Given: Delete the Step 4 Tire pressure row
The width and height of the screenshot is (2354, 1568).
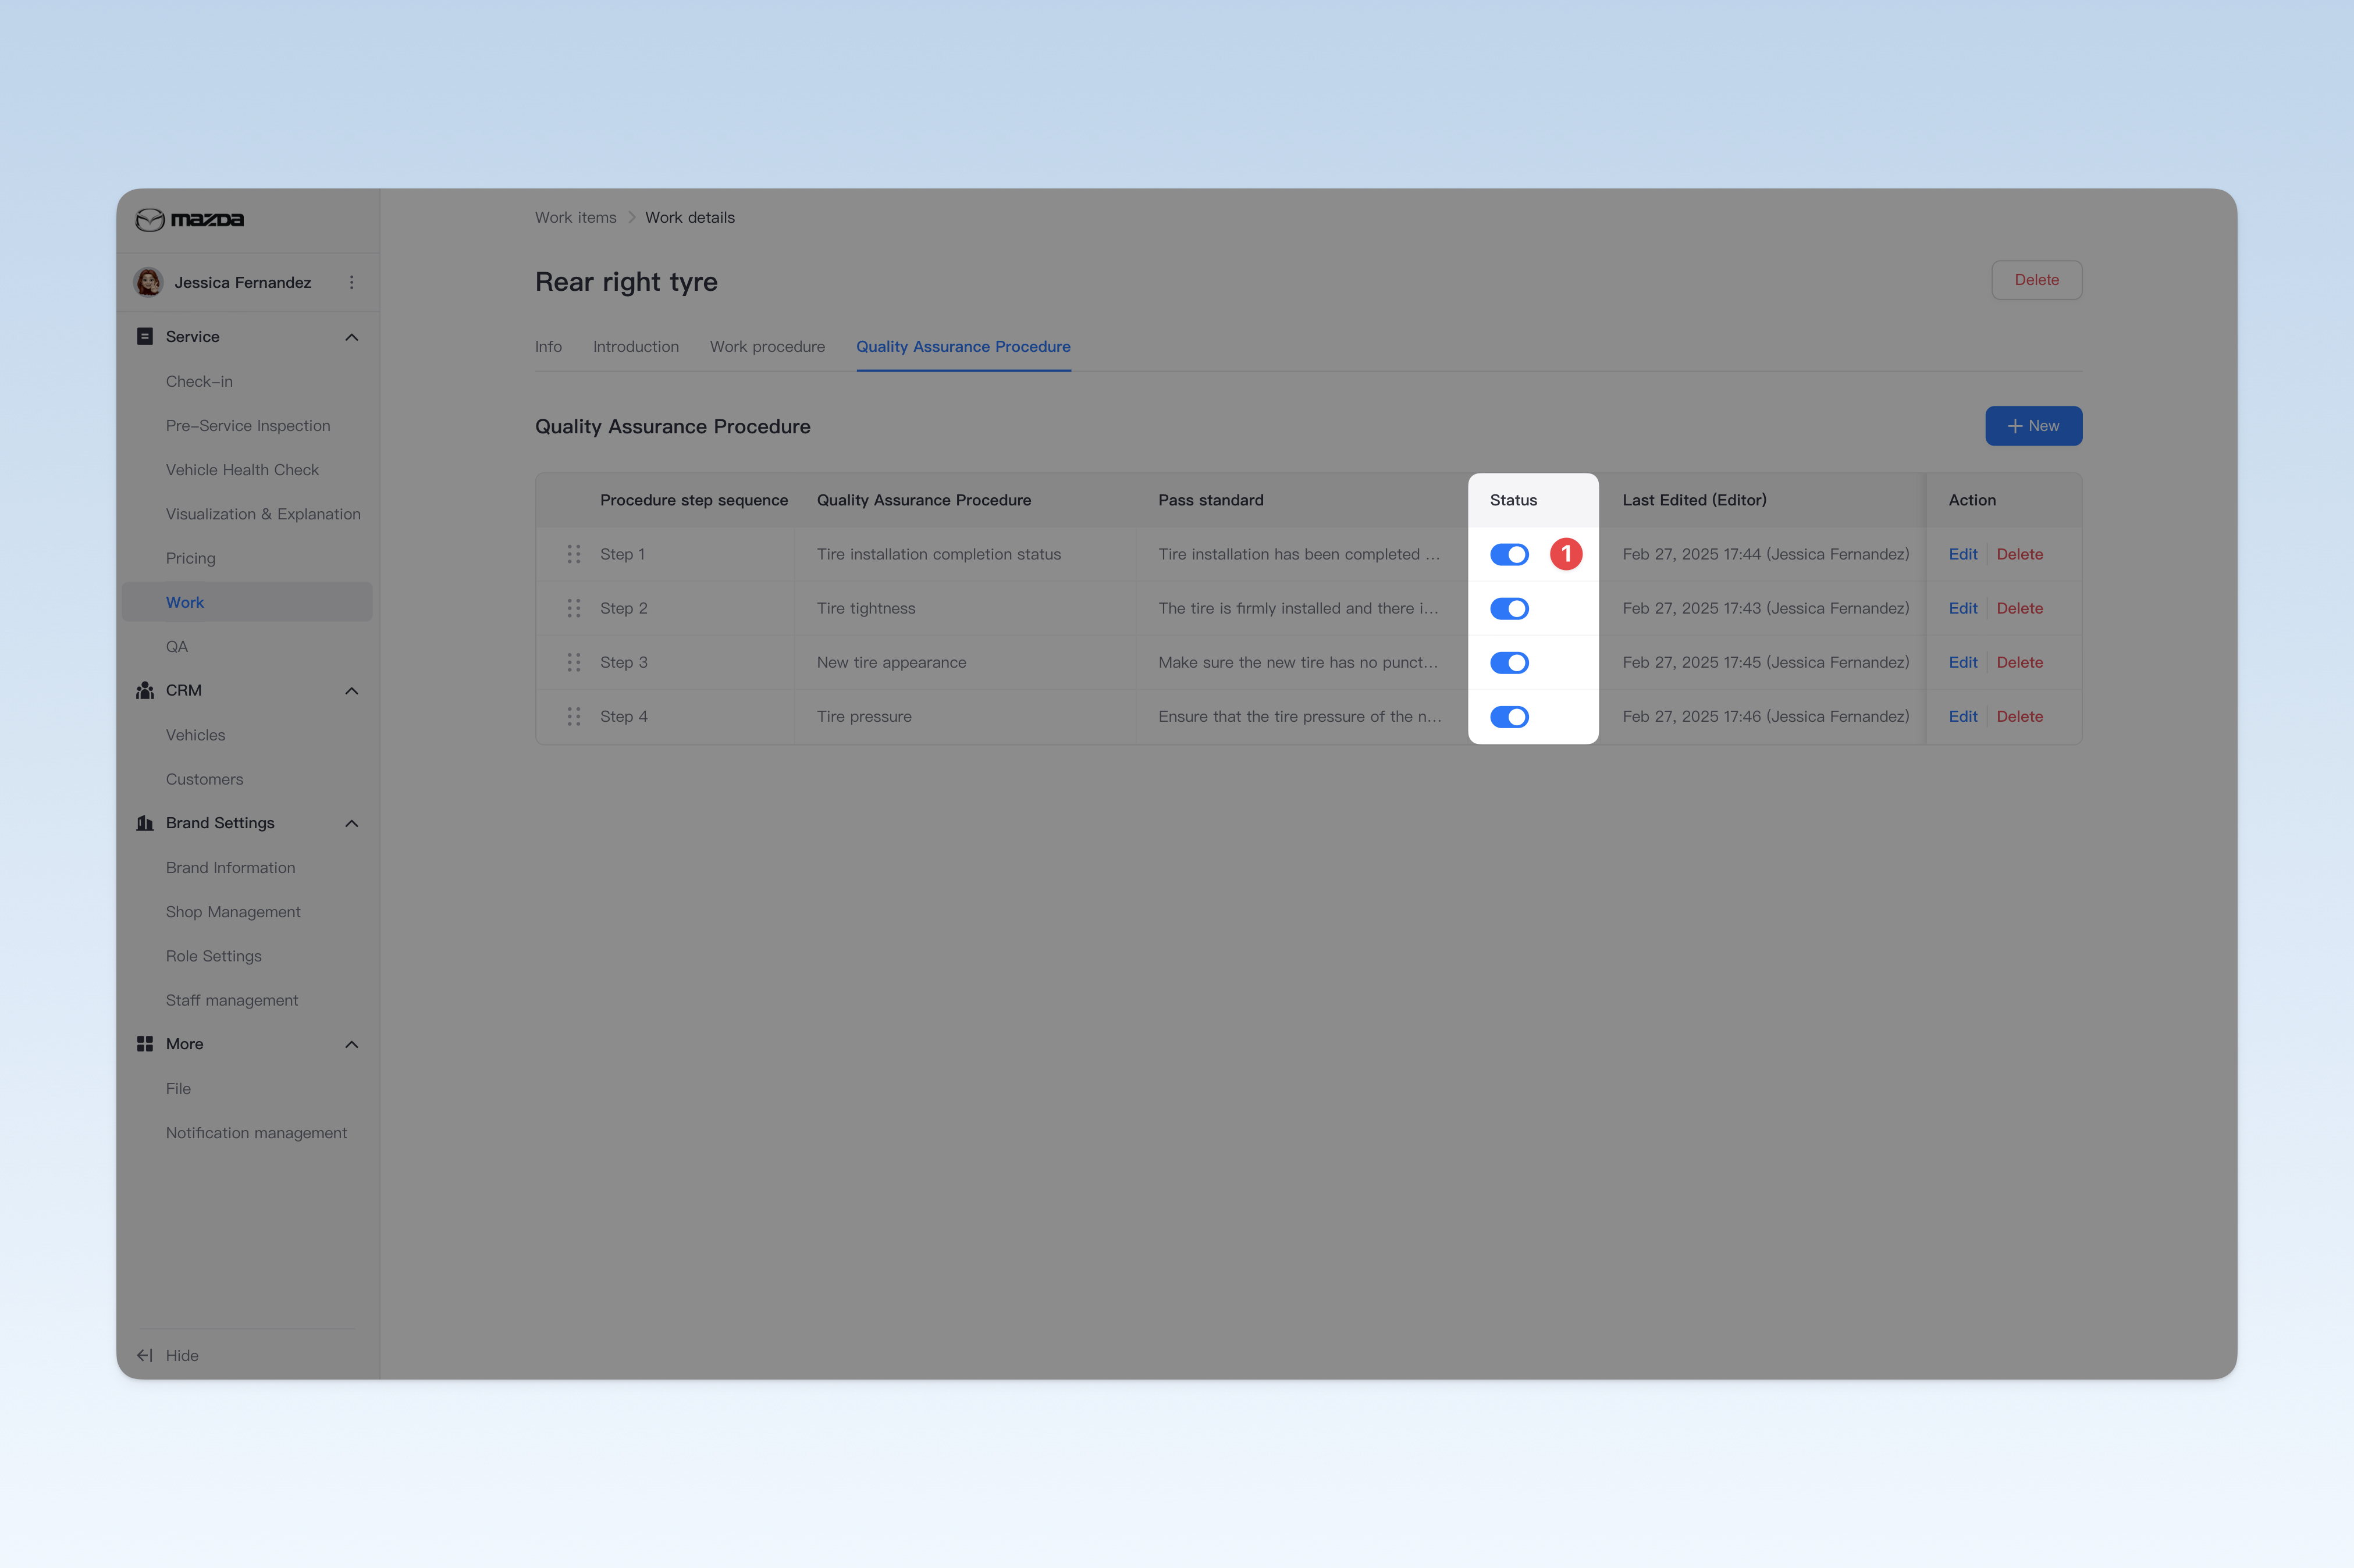Looking at the screenshot, I should click(x=2019, y=716).
